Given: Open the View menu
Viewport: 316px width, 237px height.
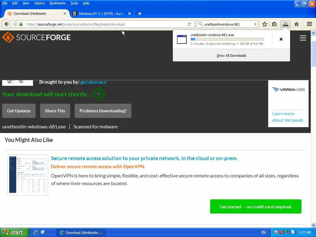Looking at the screenshot, I should pyautogui.click(x=26, y=3).
